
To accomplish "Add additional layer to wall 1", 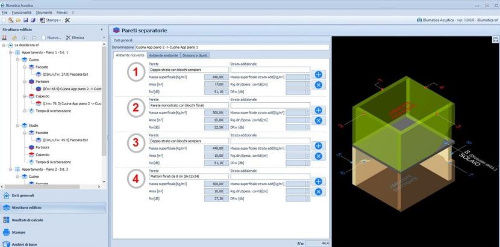I will 318,75.
